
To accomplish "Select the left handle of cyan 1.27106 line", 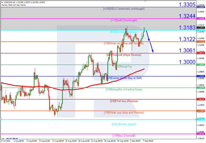I will coord(1,120).
